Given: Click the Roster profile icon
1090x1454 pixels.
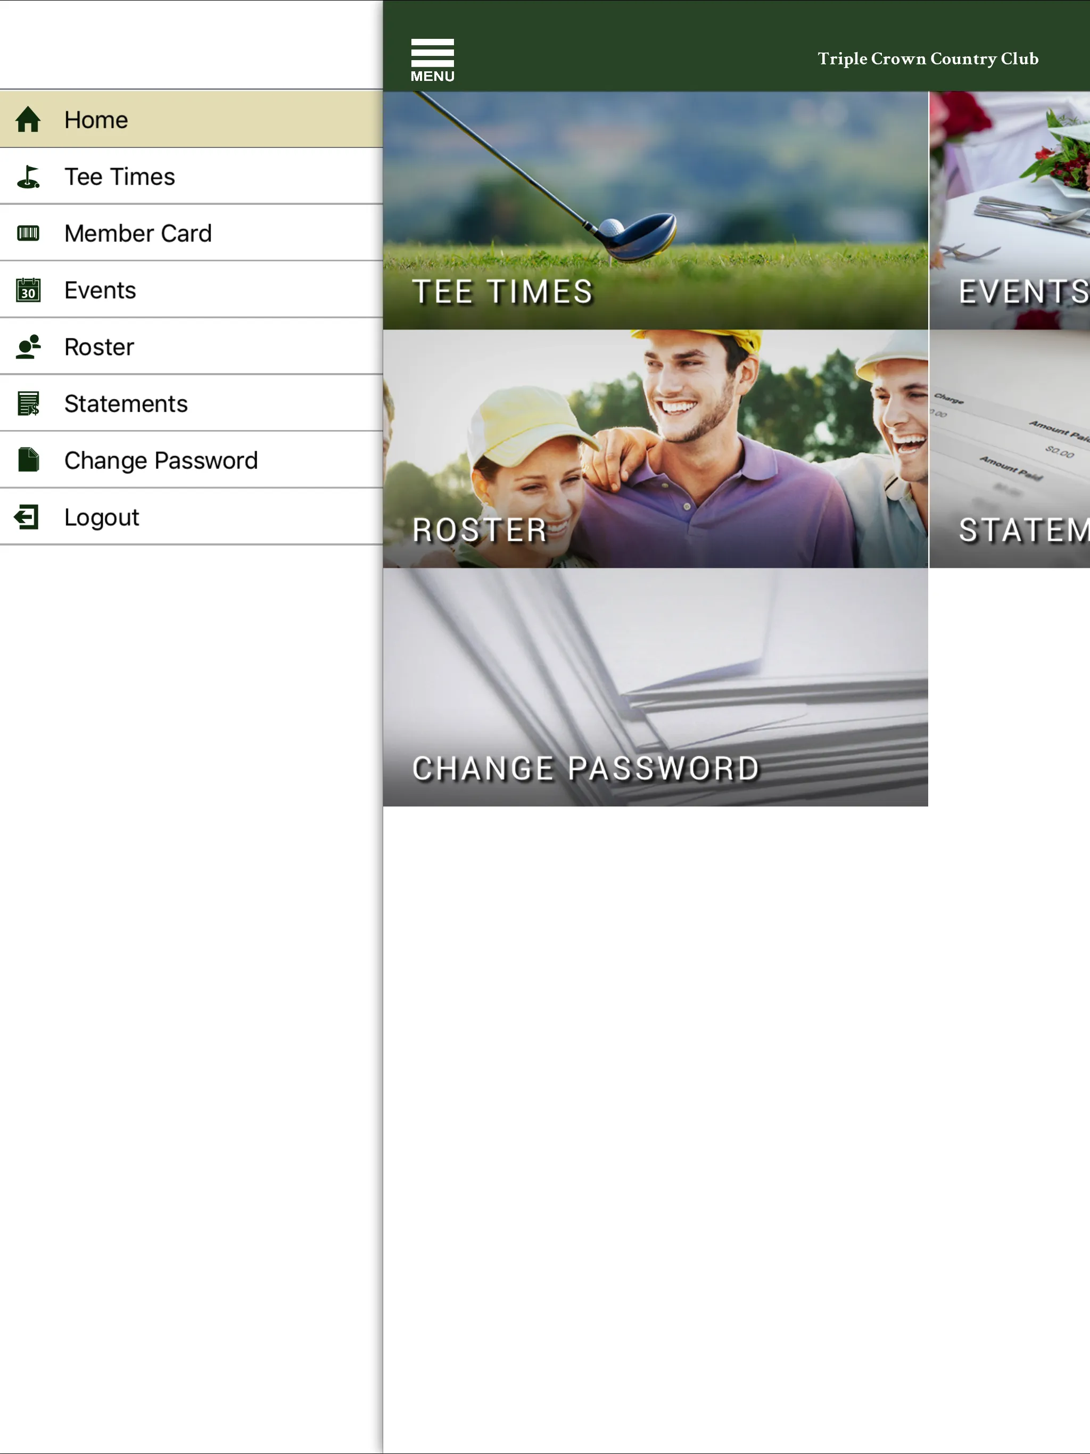Looking at the screenshot, I should tap(29, 346).
